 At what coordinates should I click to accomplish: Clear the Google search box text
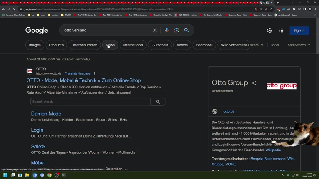pyautogui.click(x=155, y=30)
